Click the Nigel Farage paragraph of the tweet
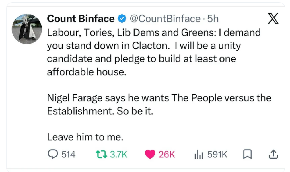The width and height of the screenshot is (290, 172). point(159,104)
